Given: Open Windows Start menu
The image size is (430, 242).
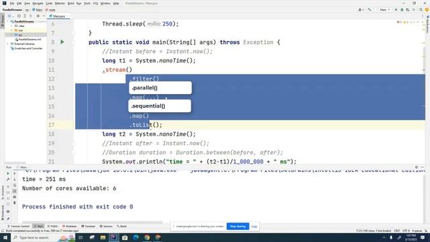Looking at the screenshot, I should pyautogui.click(x=5, y=237).
